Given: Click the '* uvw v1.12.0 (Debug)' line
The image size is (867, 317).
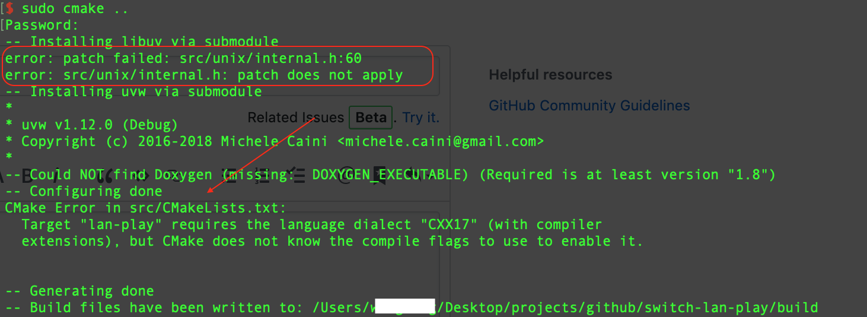Looking at the screenshot, I should pyautogui.click(x=91, y=125).
